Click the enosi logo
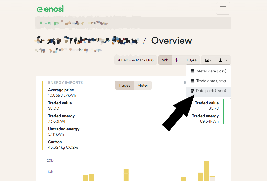This screenshot has height=181, width=267. coord(50,9)
